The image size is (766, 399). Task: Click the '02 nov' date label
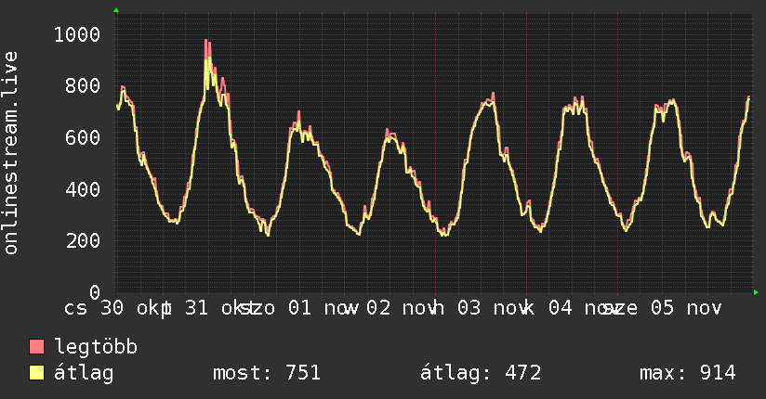403,308
